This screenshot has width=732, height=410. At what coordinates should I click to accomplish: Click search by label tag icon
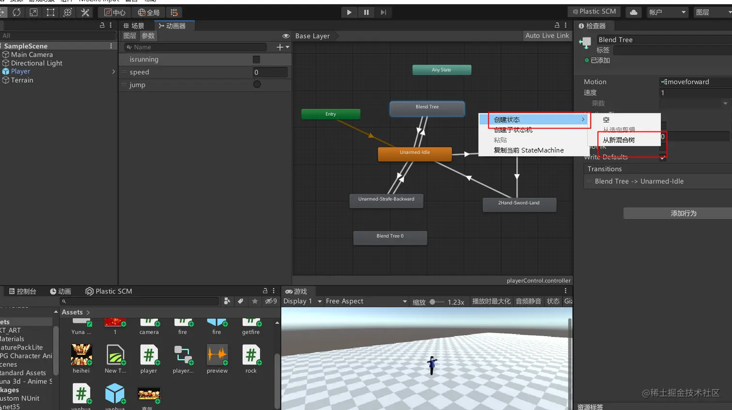pos(241,301)
